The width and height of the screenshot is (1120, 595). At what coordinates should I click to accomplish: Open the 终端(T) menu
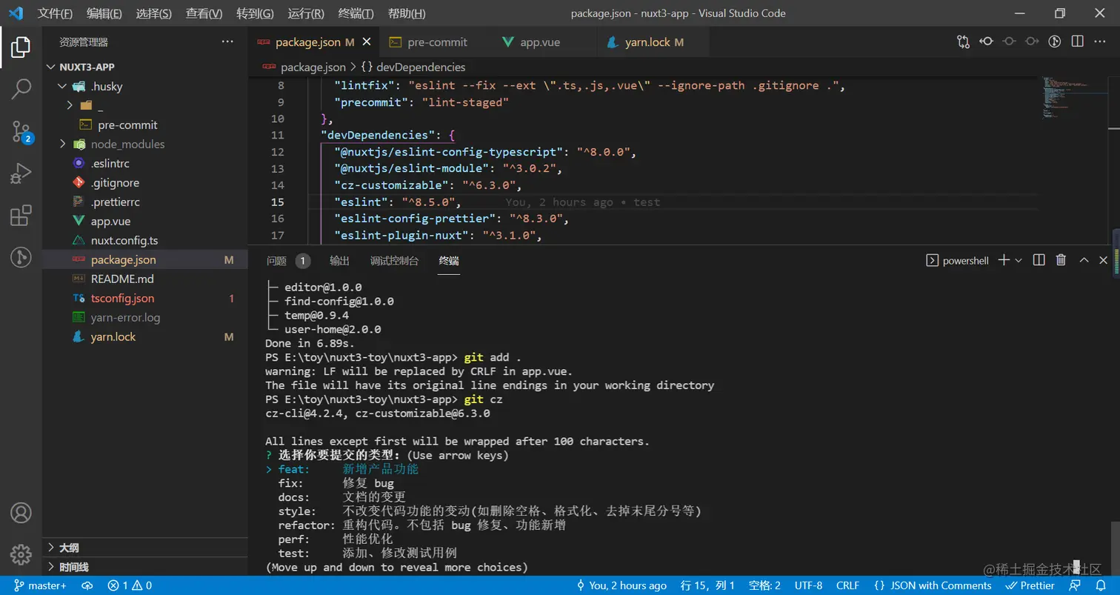[x=356, y=13]
